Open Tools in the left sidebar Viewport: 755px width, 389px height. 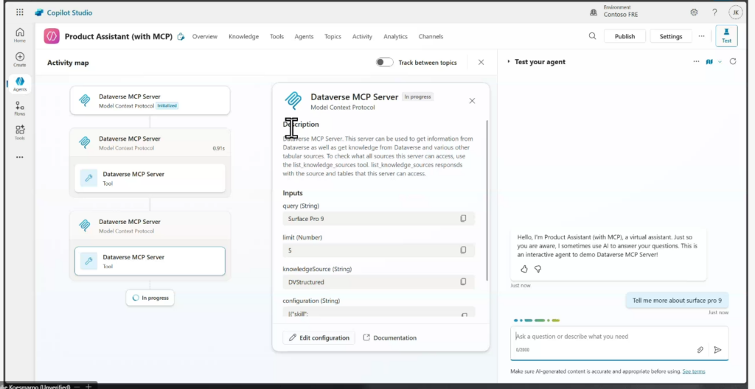point(20,133)
